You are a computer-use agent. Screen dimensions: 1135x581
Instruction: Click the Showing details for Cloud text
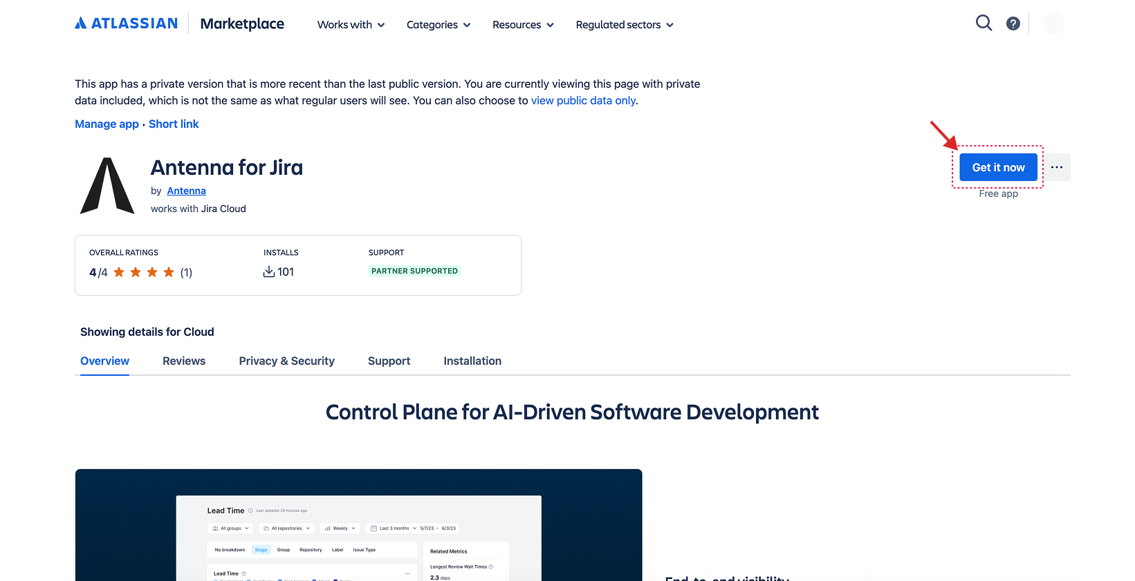147,332
